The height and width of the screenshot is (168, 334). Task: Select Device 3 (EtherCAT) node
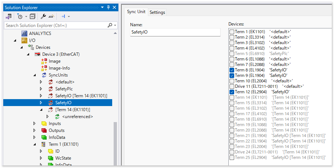pos(61,54)
